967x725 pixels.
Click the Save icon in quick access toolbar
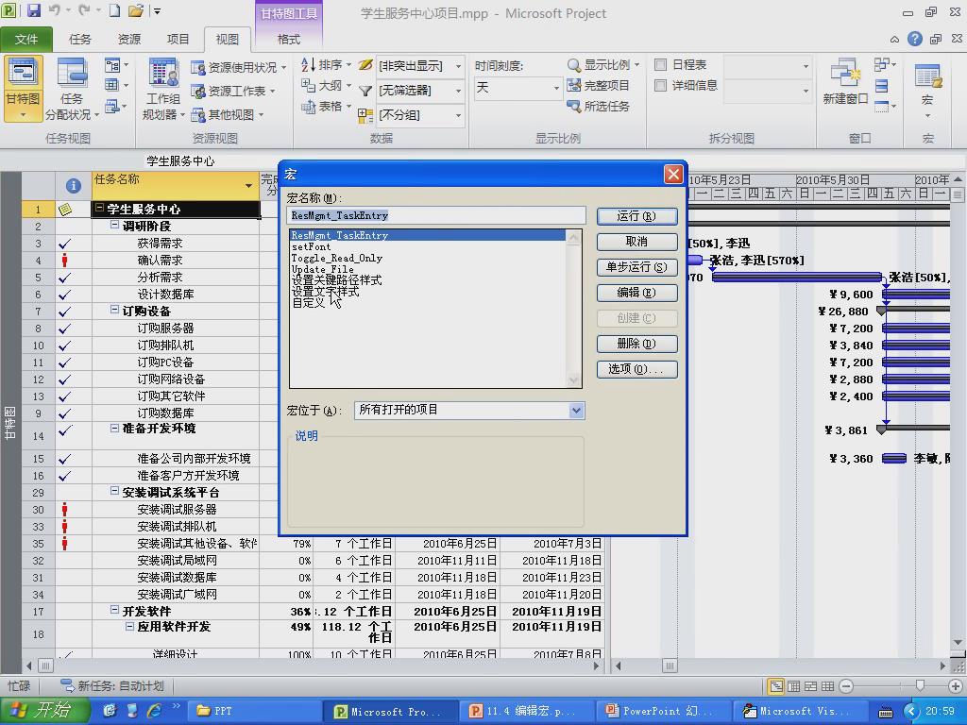click(33, 10)
